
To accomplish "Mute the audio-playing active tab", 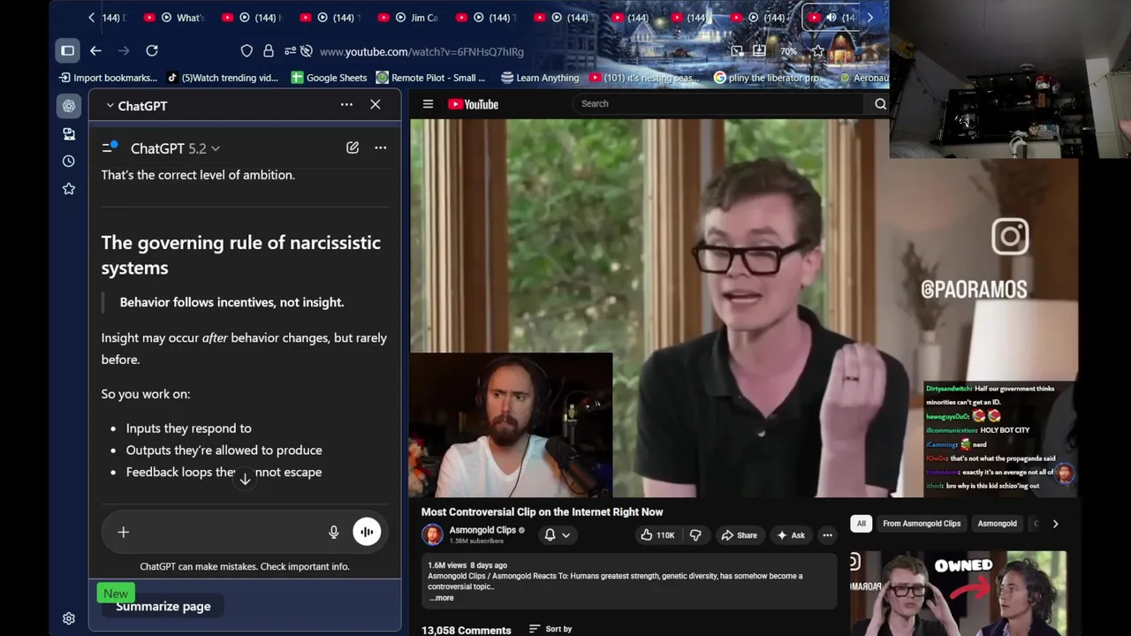I will click(831, 18).
